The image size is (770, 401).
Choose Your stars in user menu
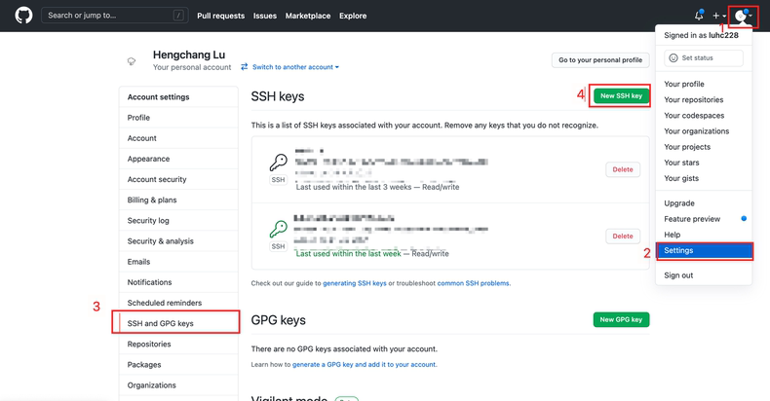[x=704, y=163]
